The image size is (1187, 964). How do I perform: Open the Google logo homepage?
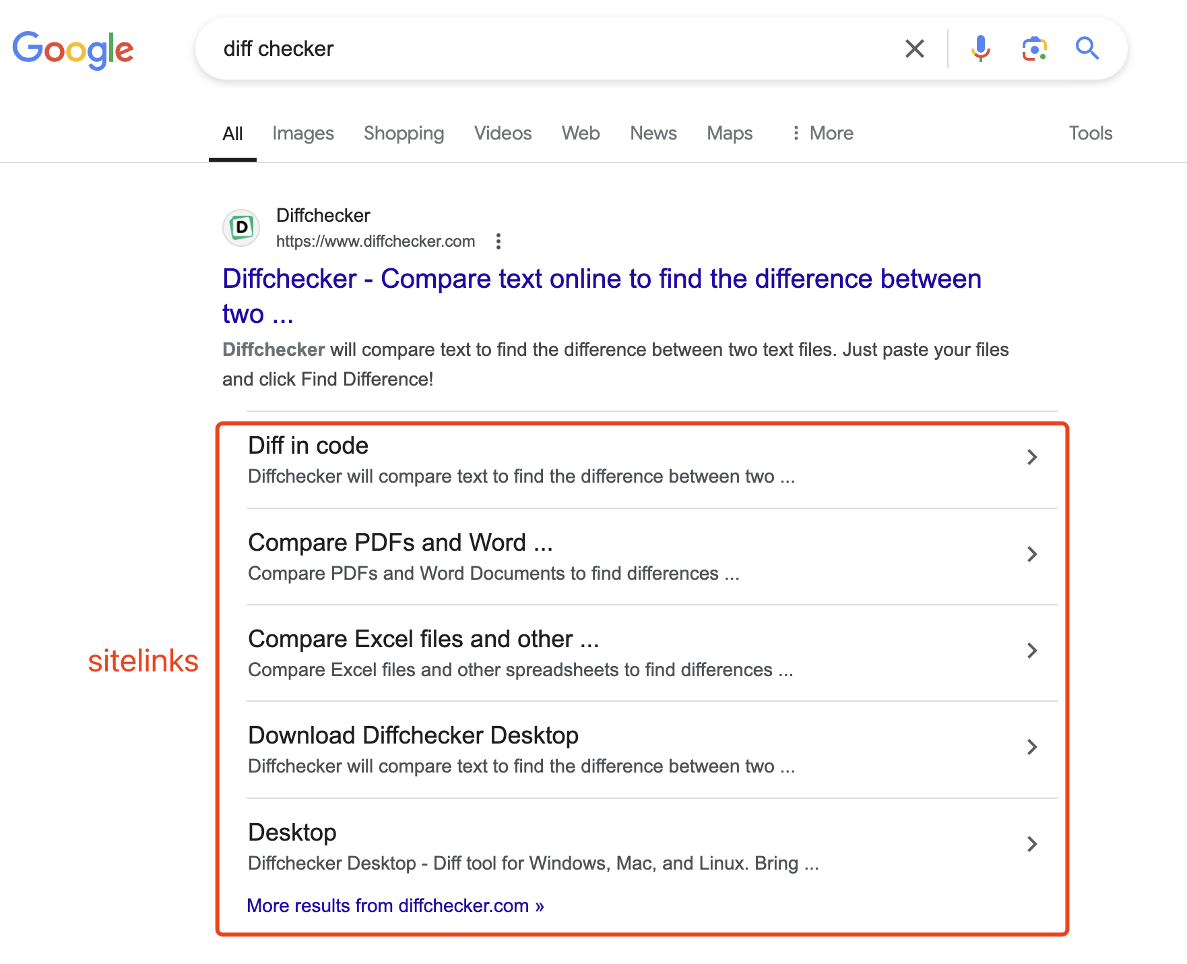[73, 50]
